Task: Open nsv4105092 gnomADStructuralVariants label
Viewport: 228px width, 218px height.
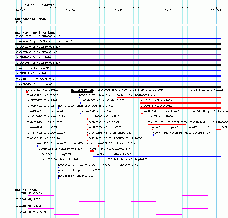Action: point(115,138)
